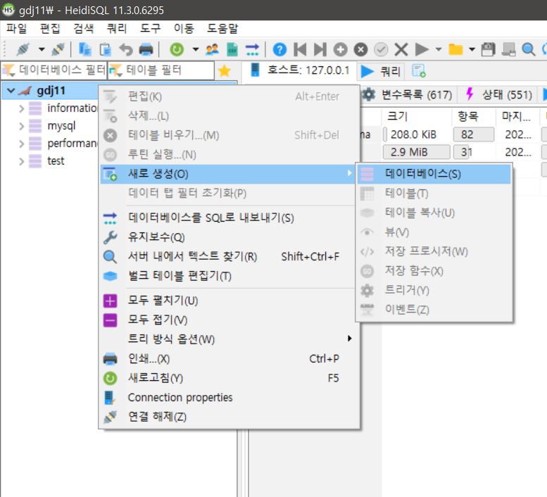Click the export database as SQL toolbar icon
The image size is (547, 497).
252,49
